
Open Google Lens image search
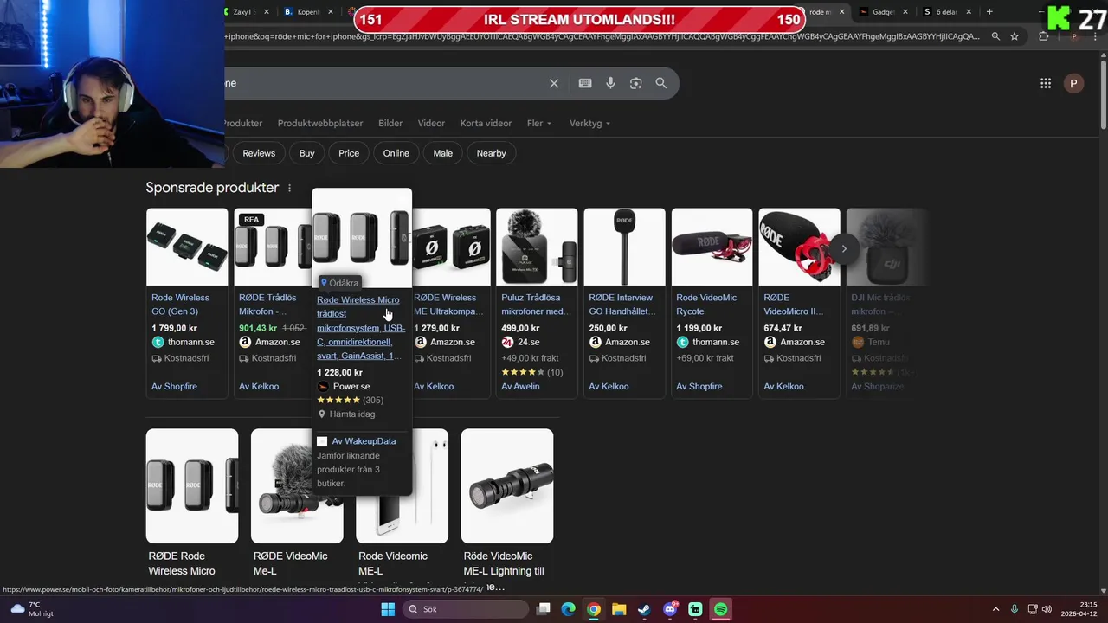click(636, 83)
